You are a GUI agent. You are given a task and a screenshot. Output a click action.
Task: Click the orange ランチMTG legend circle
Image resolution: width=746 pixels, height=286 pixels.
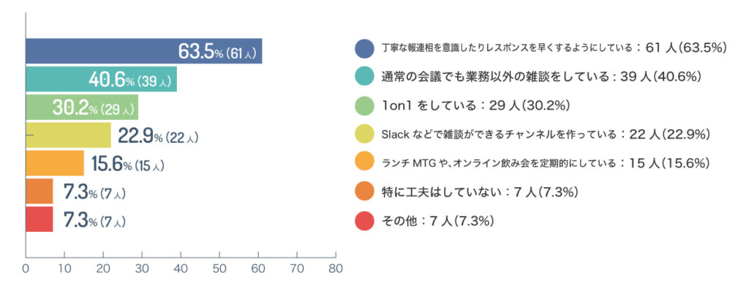click(x=364, y=163)
